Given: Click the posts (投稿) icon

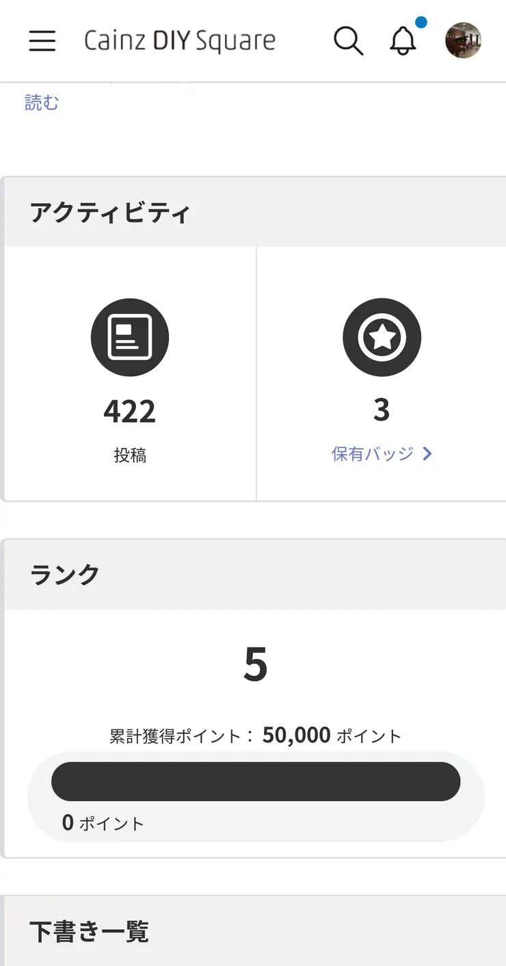Looking at the screenshot, I should pos(130,337).
